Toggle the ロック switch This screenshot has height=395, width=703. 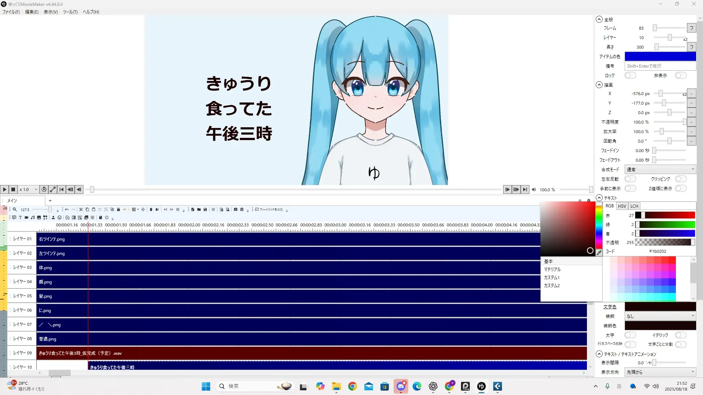click(630, 75)
